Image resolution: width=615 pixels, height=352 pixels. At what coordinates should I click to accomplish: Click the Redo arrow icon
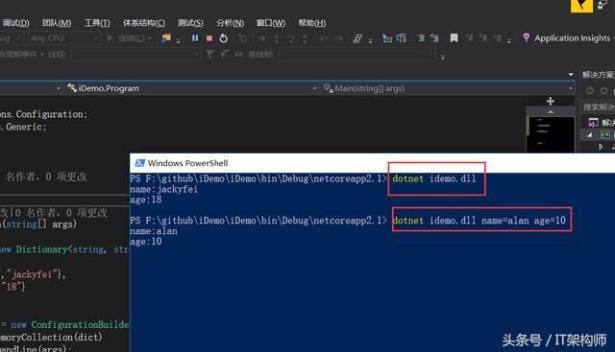point(338,38)
